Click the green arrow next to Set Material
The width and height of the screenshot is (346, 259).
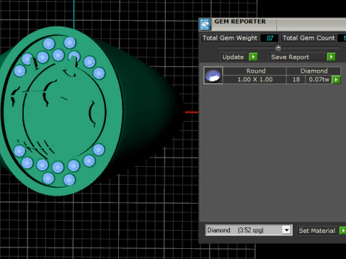pos(343,231)
